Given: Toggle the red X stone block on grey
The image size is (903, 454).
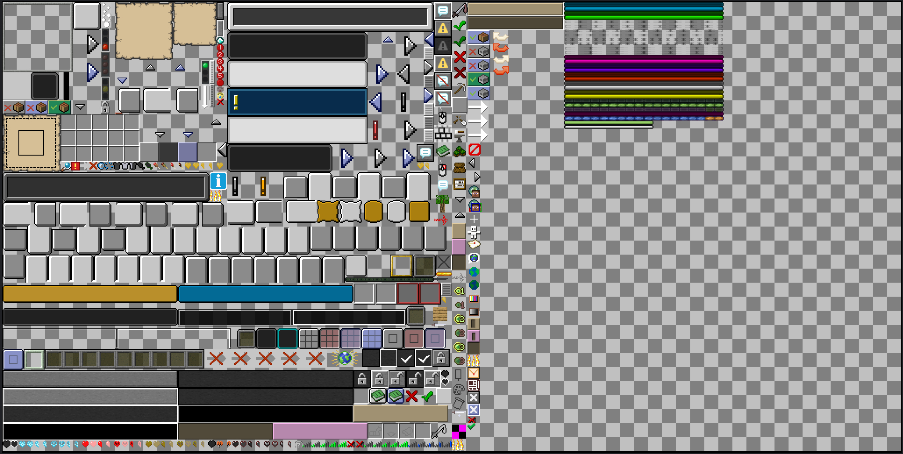Looking at the screenshot, I should coord(479,52).
